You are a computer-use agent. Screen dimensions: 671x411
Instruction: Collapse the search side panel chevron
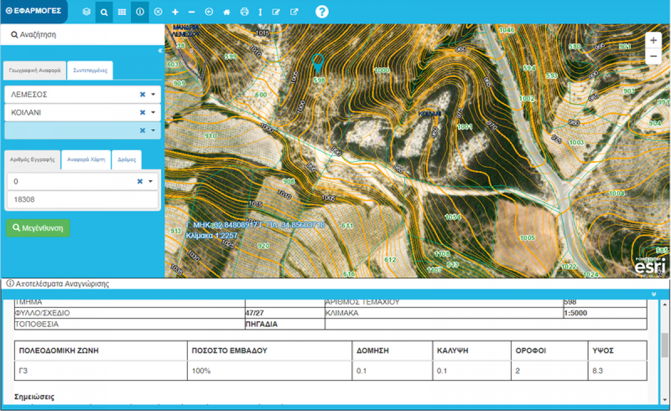click(x=160, y=51)
